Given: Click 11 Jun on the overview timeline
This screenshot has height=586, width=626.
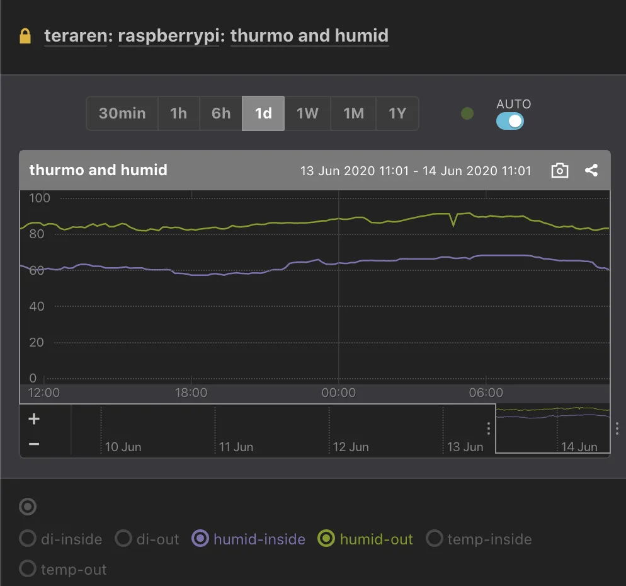Looking at the screenshot, I should (236, 447).
